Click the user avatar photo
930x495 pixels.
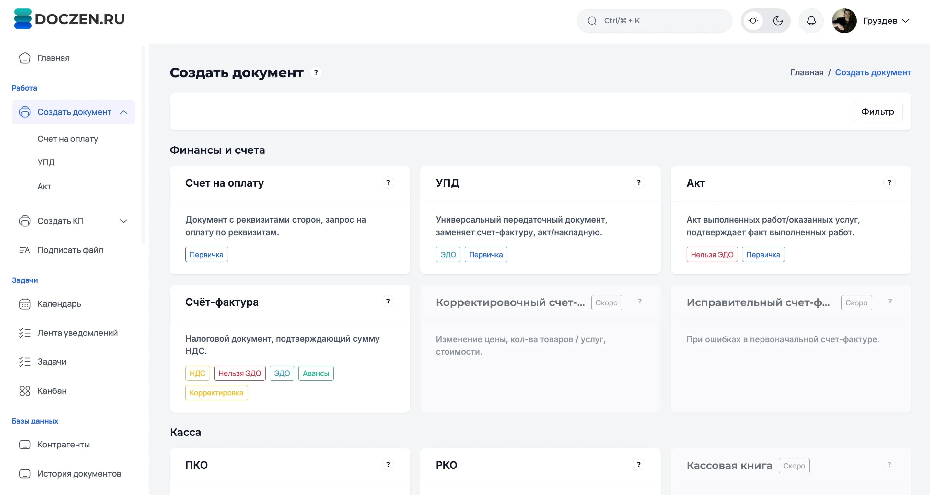coord(844,21)
